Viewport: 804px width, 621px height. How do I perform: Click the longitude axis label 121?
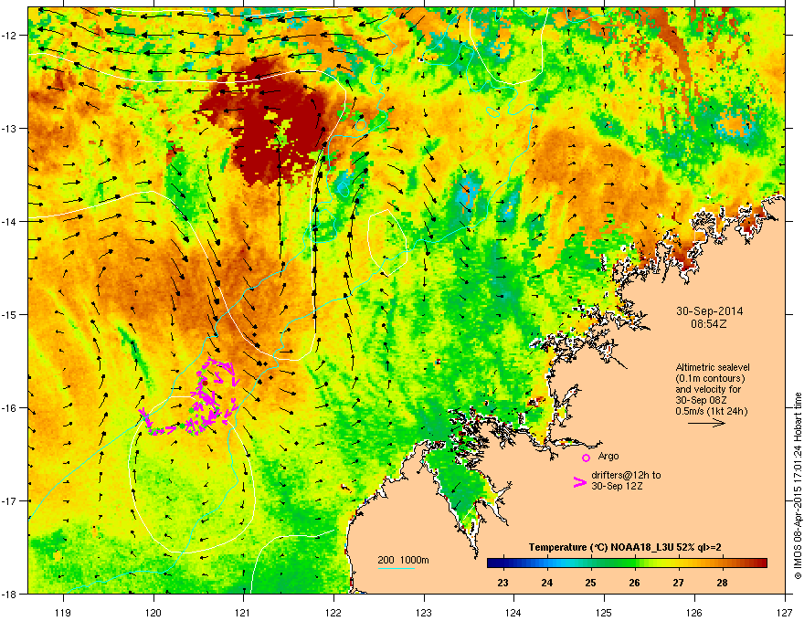tap(244, 612)
